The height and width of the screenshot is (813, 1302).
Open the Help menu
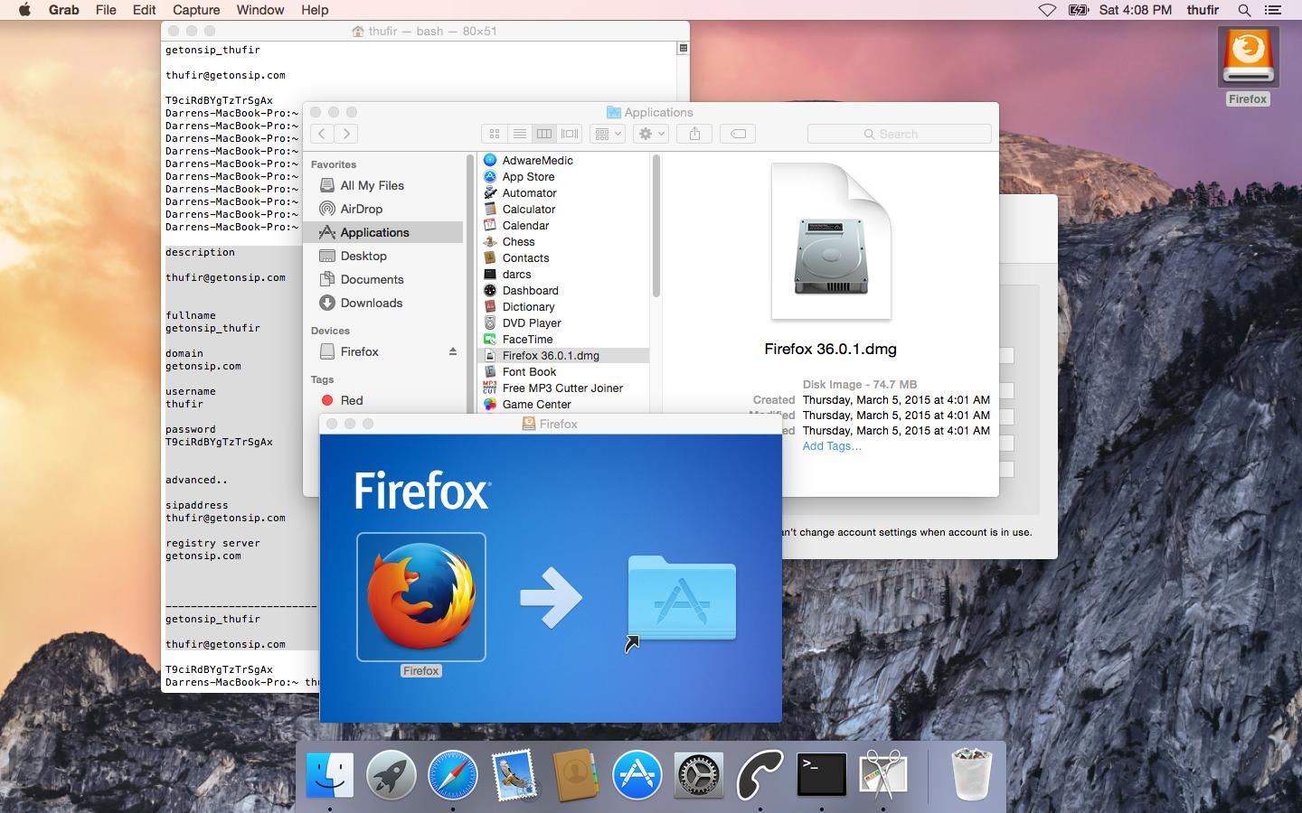315,10
